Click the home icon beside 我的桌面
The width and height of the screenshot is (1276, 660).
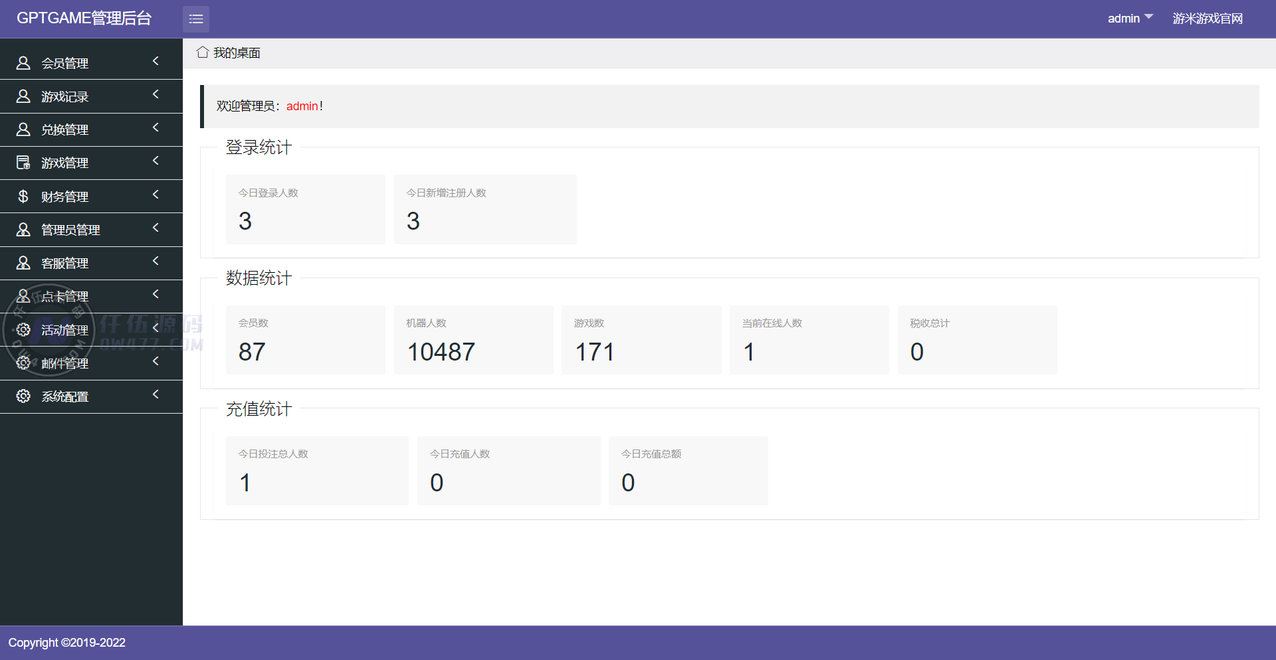coord(203,52)
